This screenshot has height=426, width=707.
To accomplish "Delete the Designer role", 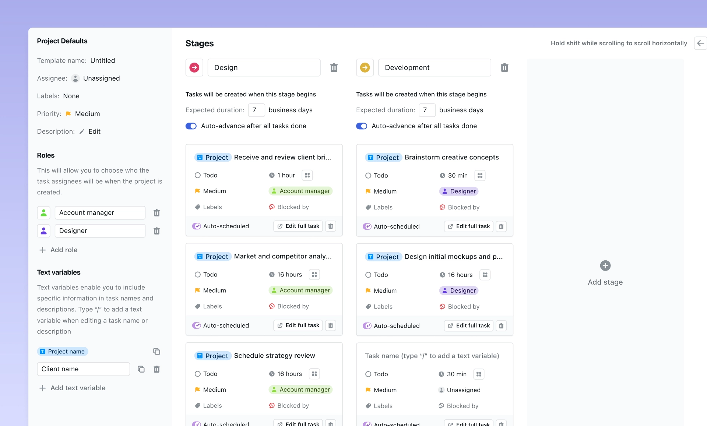I will coord(156,231).
